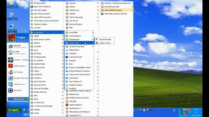Open the Accessibility submenu
Image resolution: width=209 pixels, height=117 pixels.
click(79, 32)
